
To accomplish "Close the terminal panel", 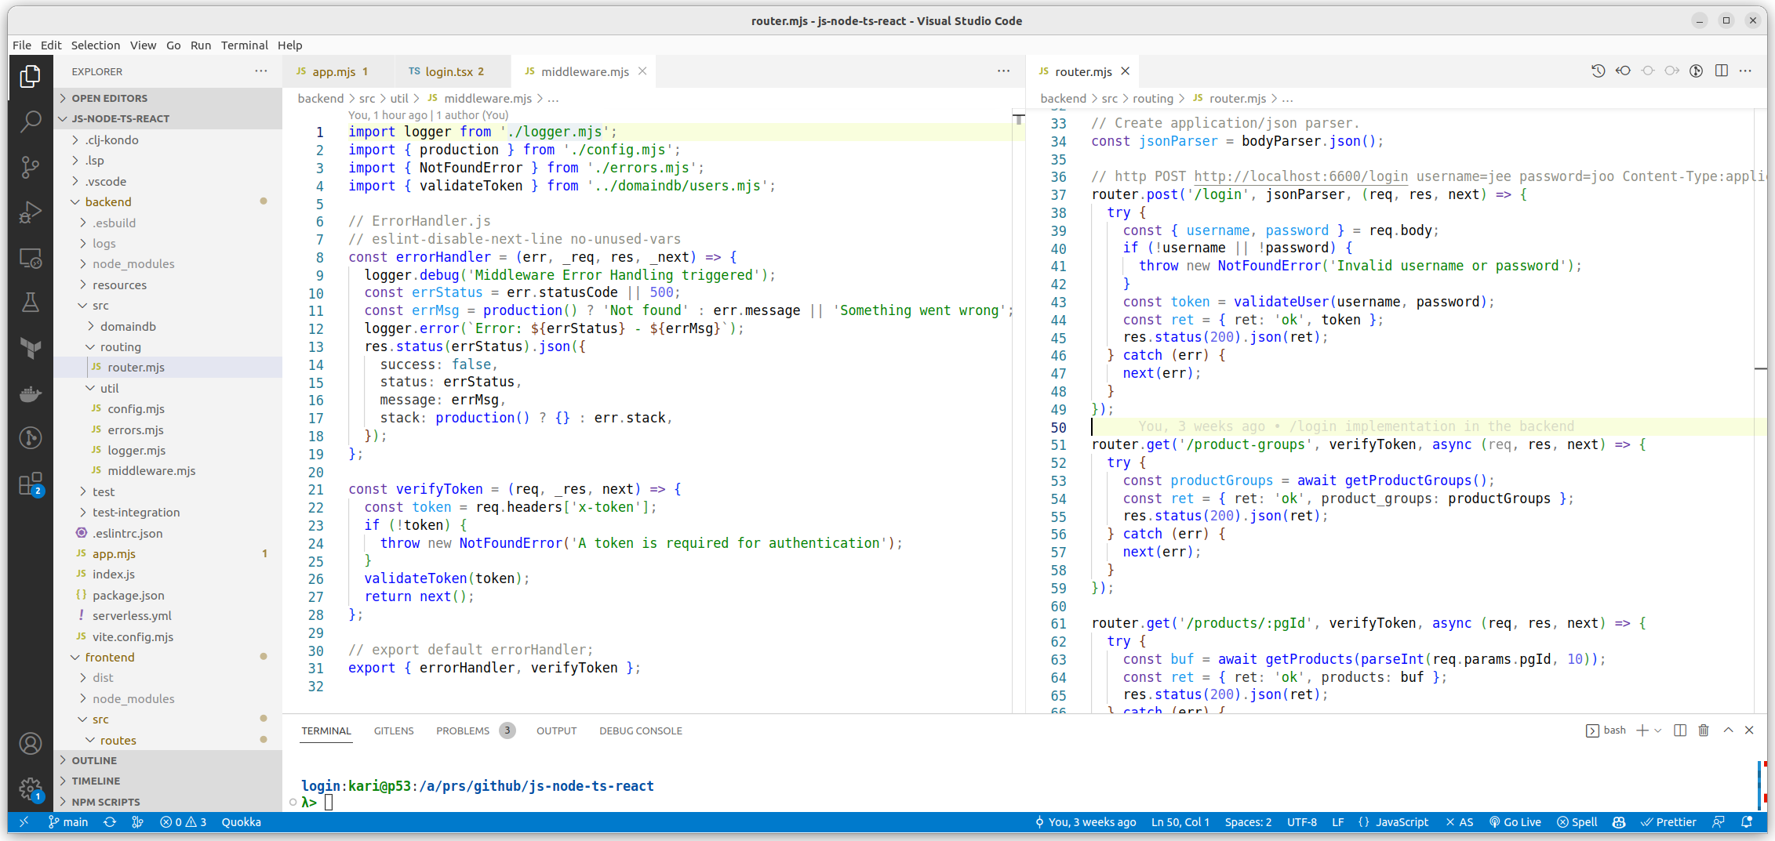I will (1749, 730).
